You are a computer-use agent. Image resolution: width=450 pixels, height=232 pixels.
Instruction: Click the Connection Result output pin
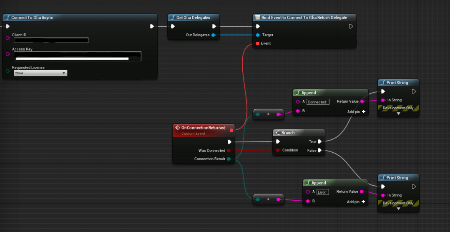tap(229, 159)
